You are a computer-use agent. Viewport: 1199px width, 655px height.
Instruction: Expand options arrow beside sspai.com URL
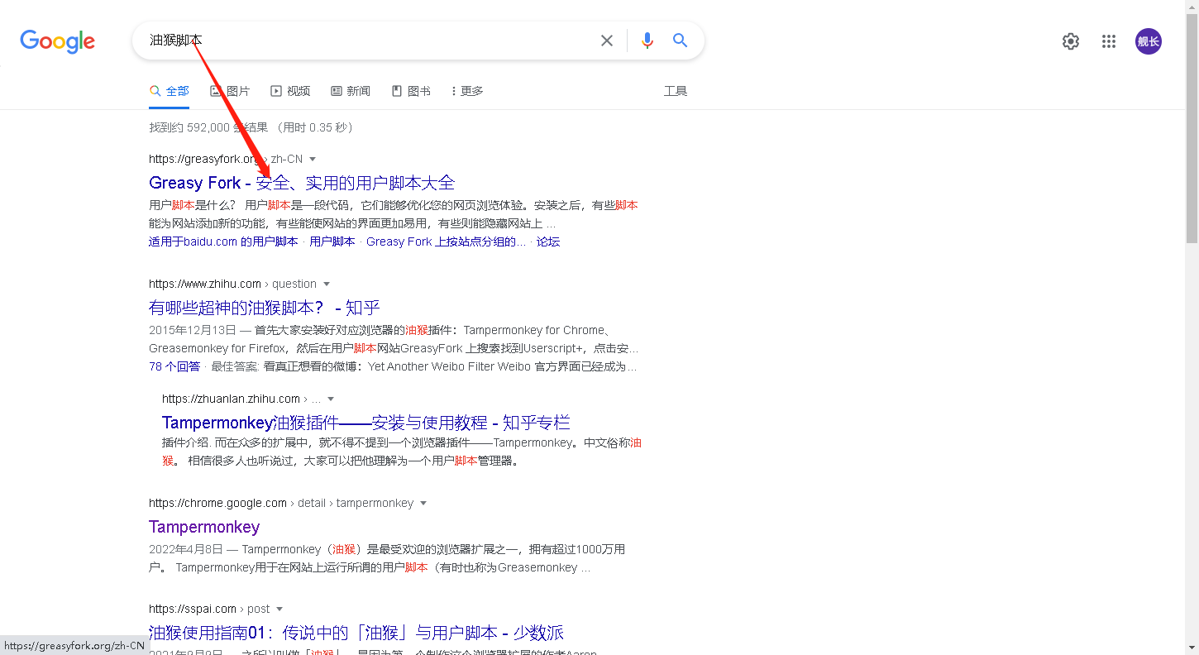[x=279, y=609]
